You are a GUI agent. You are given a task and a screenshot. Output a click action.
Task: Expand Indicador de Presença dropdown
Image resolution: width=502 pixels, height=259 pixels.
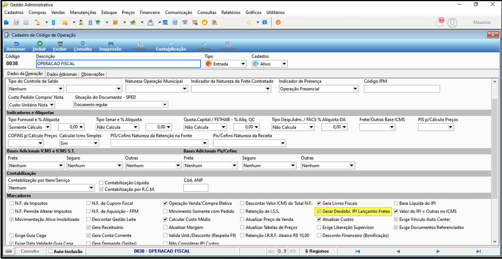pyautogui.click(x=318, y=89)
